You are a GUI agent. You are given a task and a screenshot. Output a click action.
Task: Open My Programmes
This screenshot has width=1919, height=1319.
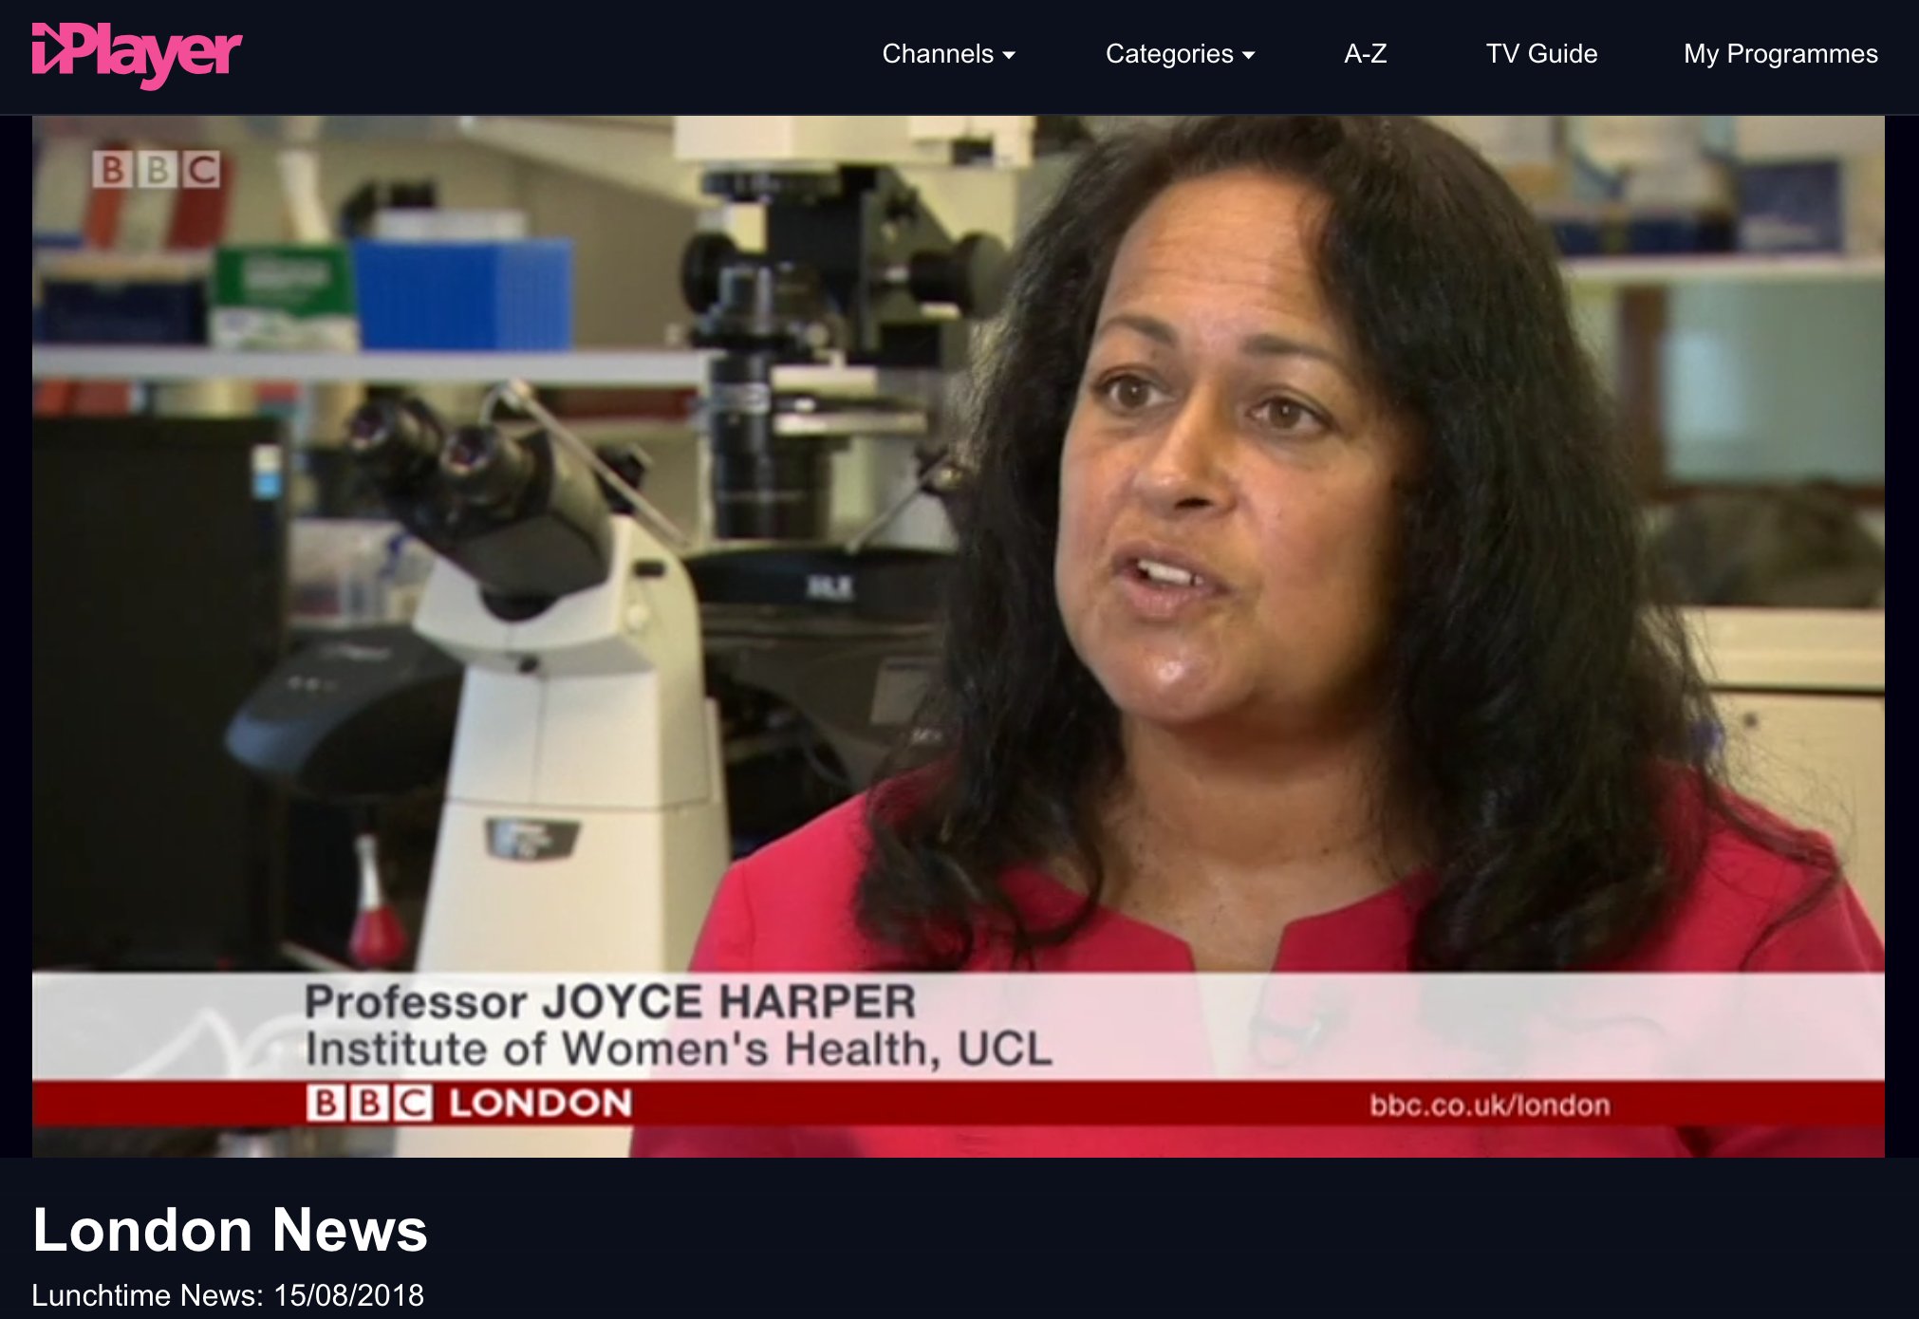tap(1780, 54)
